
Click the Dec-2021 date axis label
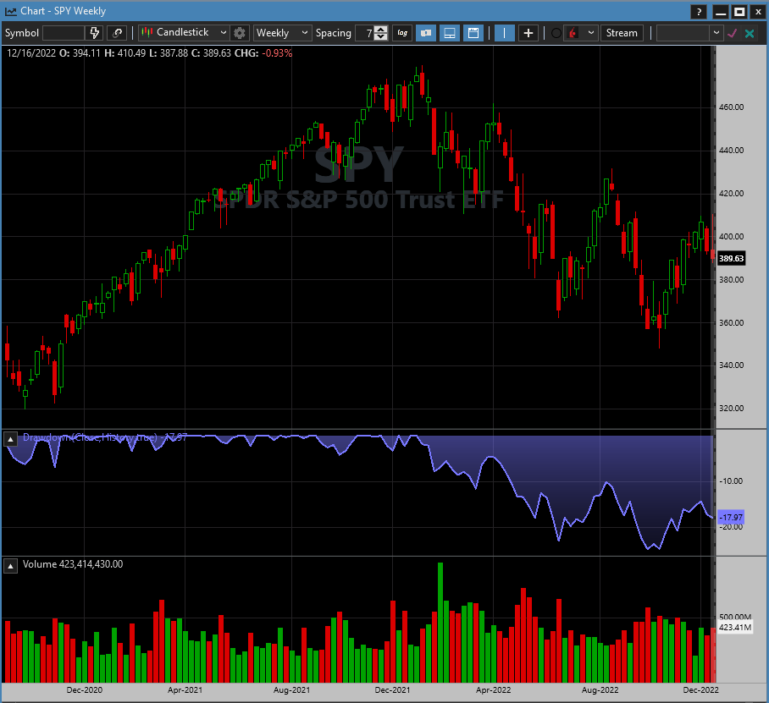(392, 689)
